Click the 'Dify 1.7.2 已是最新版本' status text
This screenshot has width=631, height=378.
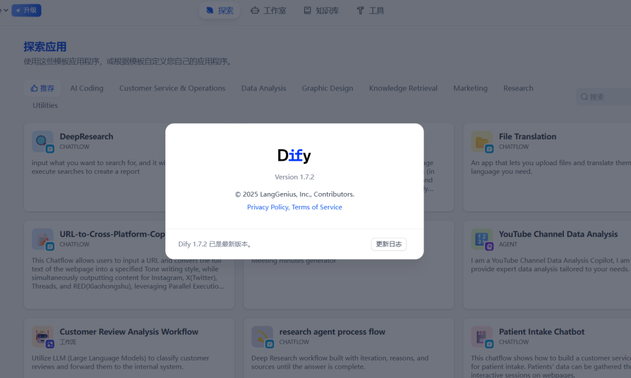tap(215, 244)
